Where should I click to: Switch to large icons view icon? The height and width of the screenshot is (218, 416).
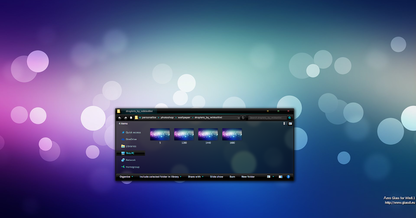click(x=290, y=123)
